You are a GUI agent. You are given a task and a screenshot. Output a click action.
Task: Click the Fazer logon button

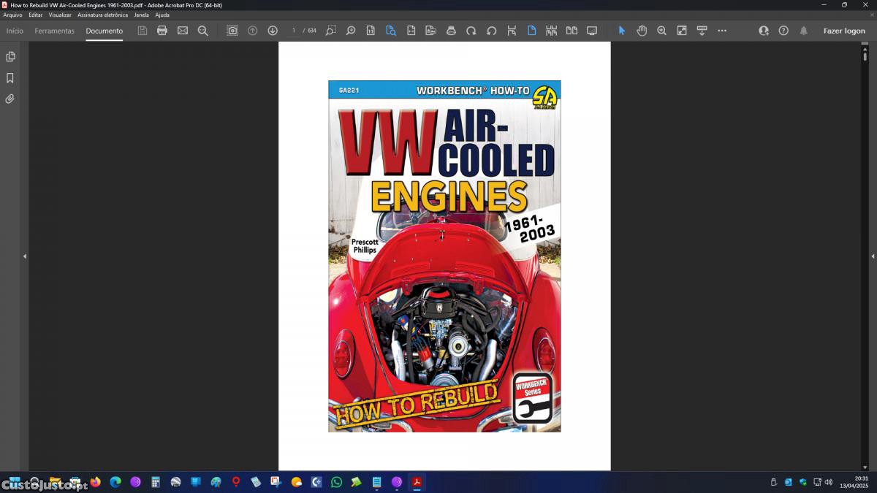click(844, 31)
